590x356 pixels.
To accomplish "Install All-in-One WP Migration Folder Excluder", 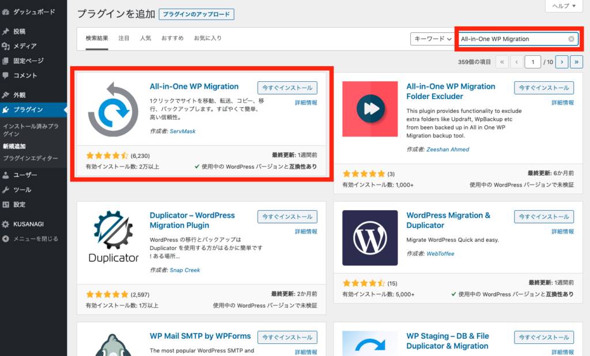I will click(544, 88).
